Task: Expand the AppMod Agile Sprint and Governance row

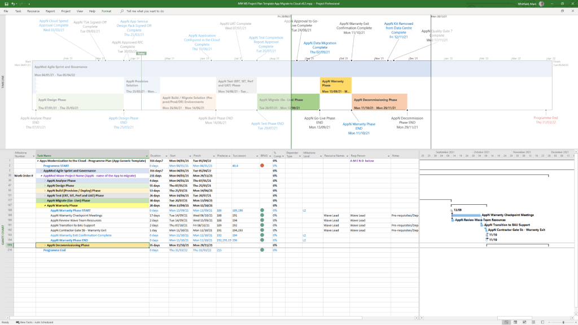Action: pos(41,170)
